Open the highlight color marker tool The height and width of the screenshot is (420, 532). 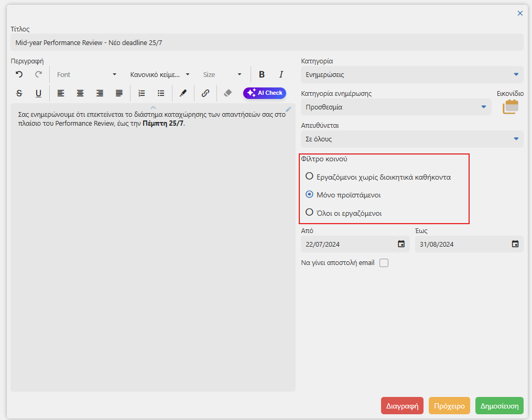coord(183,93)
